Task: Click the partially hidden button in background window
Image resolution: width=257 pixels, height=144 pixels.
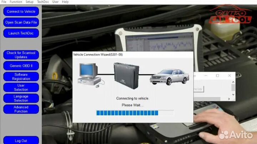Action: tap(199, 89)
